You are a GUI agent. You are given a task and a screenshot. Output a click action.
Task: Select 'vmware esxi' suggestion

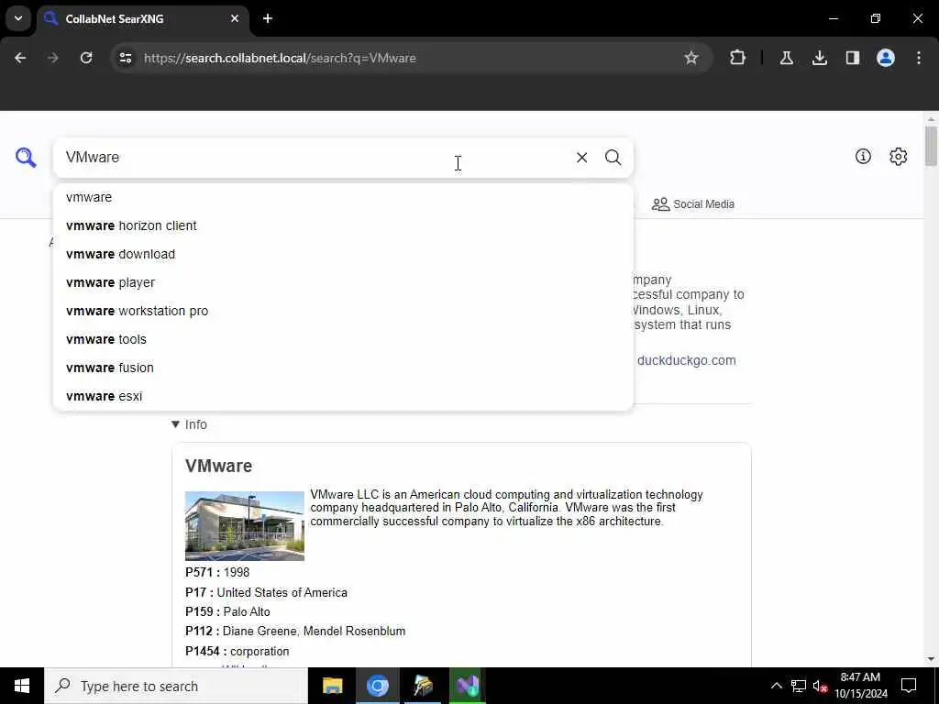point(343,396)
